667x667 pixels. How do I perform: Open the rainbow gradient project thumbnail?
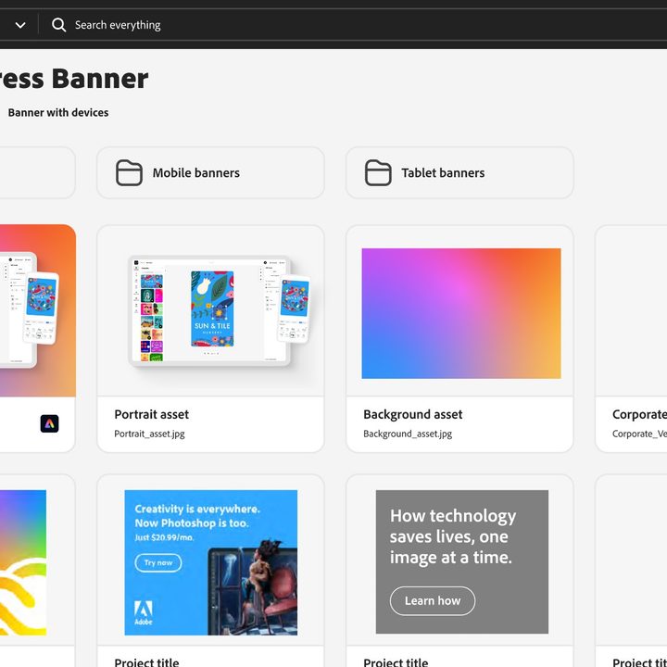click(23, 562)
